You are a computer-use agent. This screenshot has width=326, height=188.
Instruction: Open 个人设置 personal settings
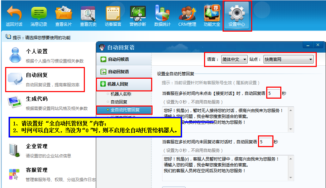37,52
